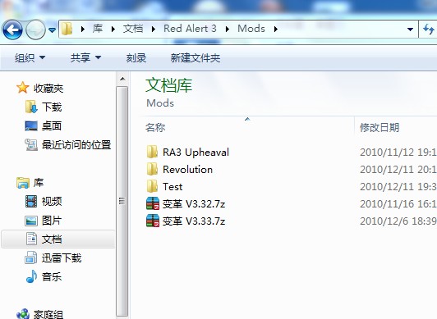Select the file 变革 V3.32.7z
The image size is (437, 319).
194,204
